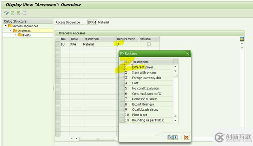Select routine 7 Domestic Business

(x=145, y=99)
